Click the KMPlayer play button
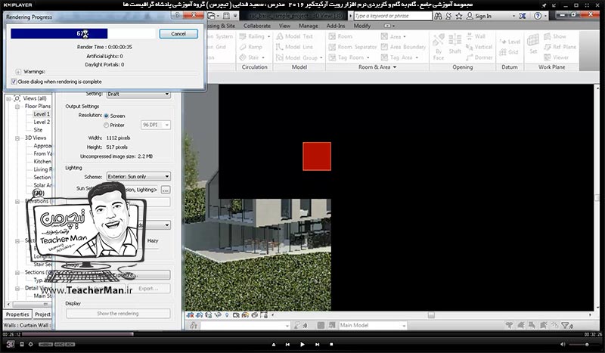This screenshot has height=353, width=605. click(302, 344)
